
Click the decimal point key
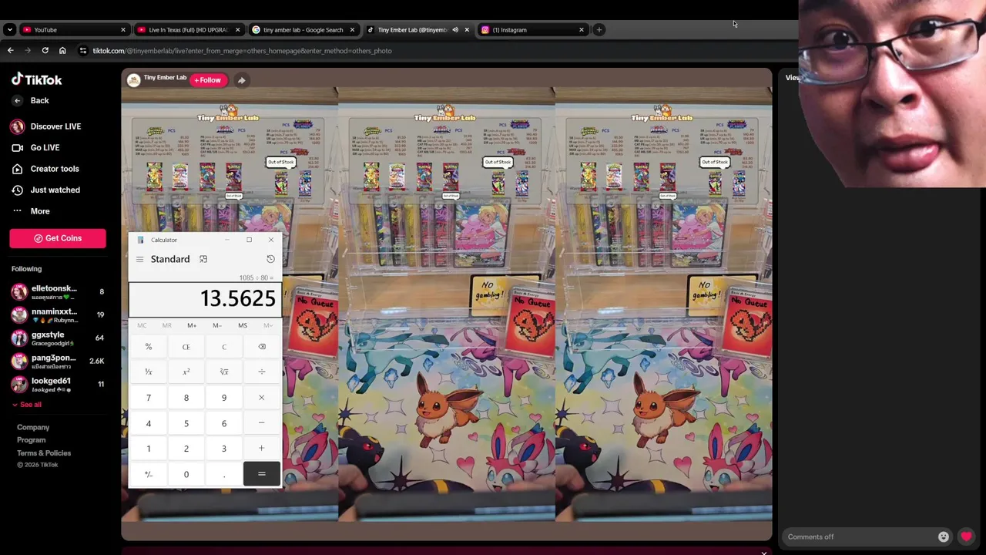(224, 474)
